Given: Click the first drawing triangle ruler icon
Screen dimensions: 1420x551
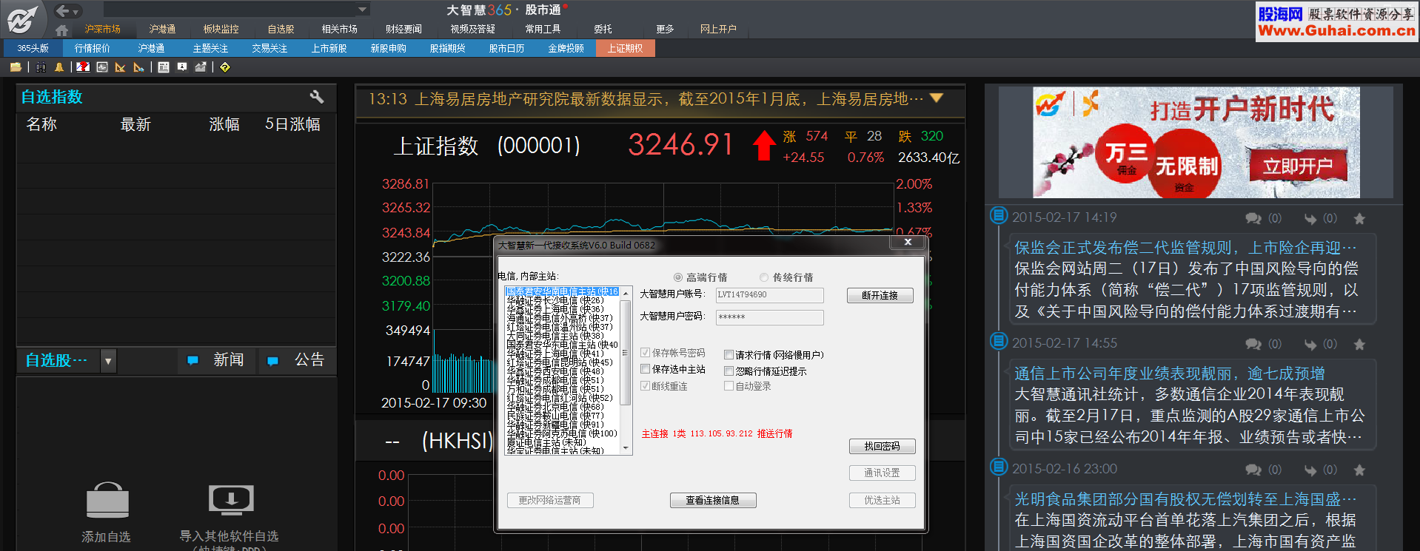Looking at the screenshot, I should (x=120, y=67).
